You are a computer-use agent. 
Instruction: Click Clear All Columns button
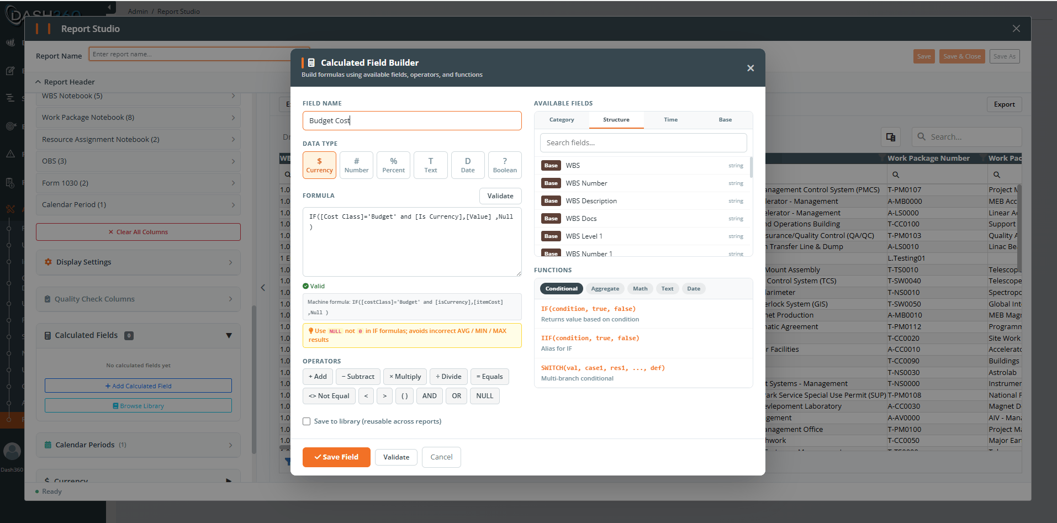click(138, 232)
